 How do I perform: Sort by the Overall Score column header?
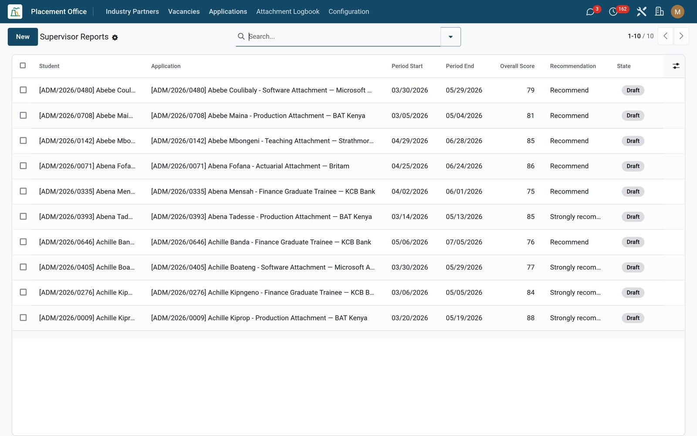[517, 66]
